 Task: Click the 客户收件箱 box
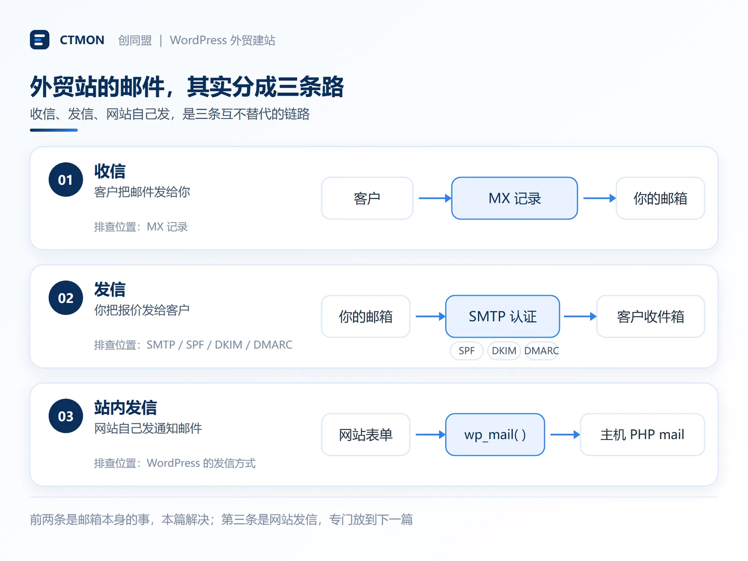[x=650, y=316]
